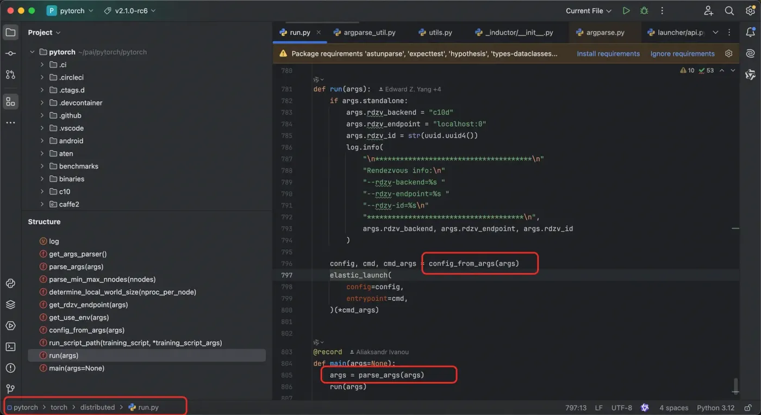Click the torch breadcrumb
The width and height of the screenshot is (761, 415).
[x=59, y=407]
